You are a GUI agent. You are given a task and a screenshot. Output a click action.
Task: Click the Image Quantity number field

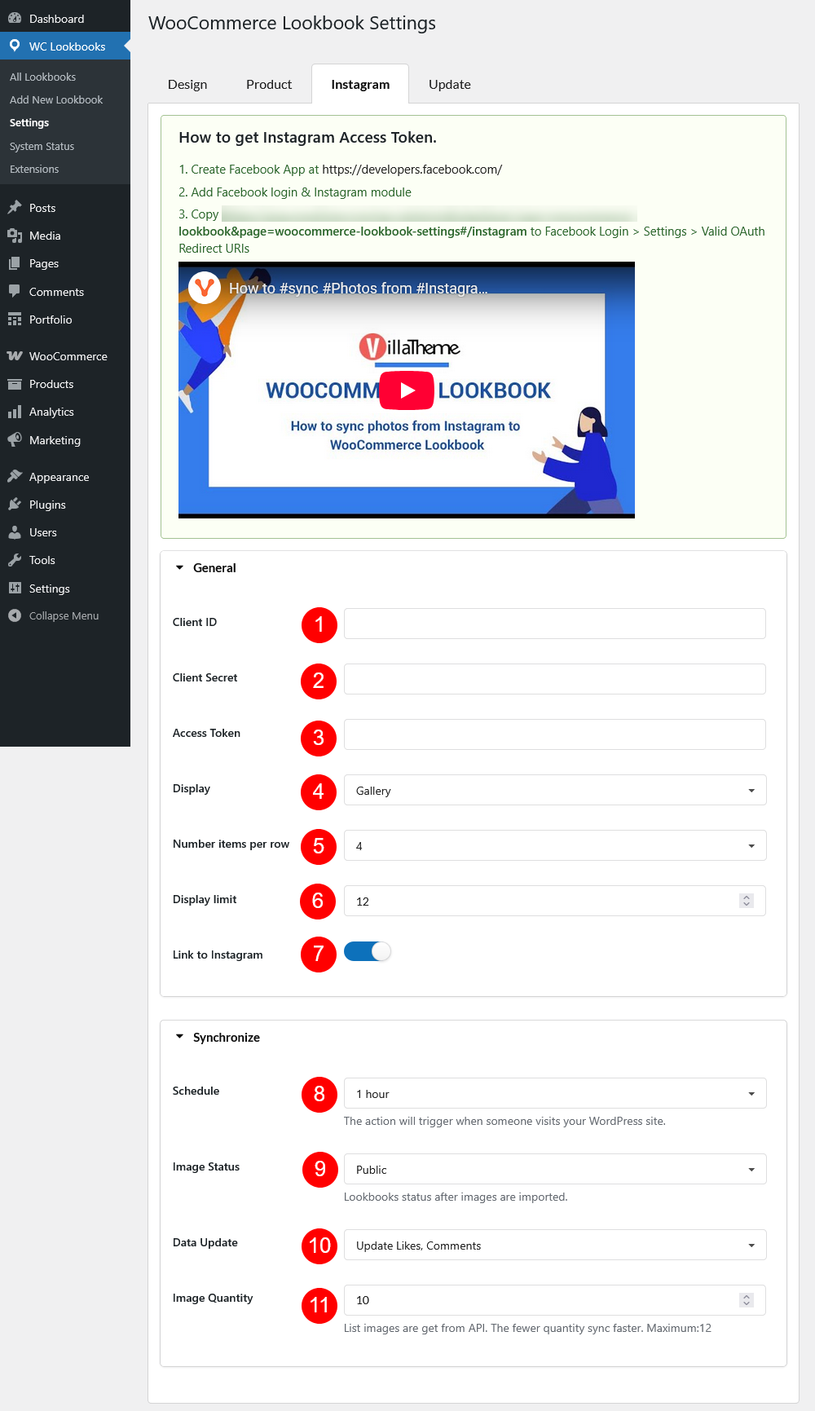point(555,1299)
